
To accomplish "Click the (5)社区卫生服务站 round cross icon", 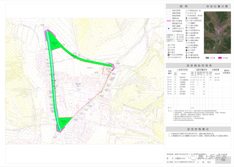I will pos(169,55).
